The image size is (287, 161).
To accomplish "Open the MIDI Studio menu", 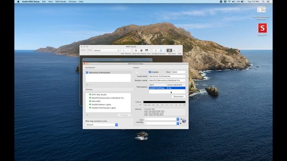I will point(61,2).
